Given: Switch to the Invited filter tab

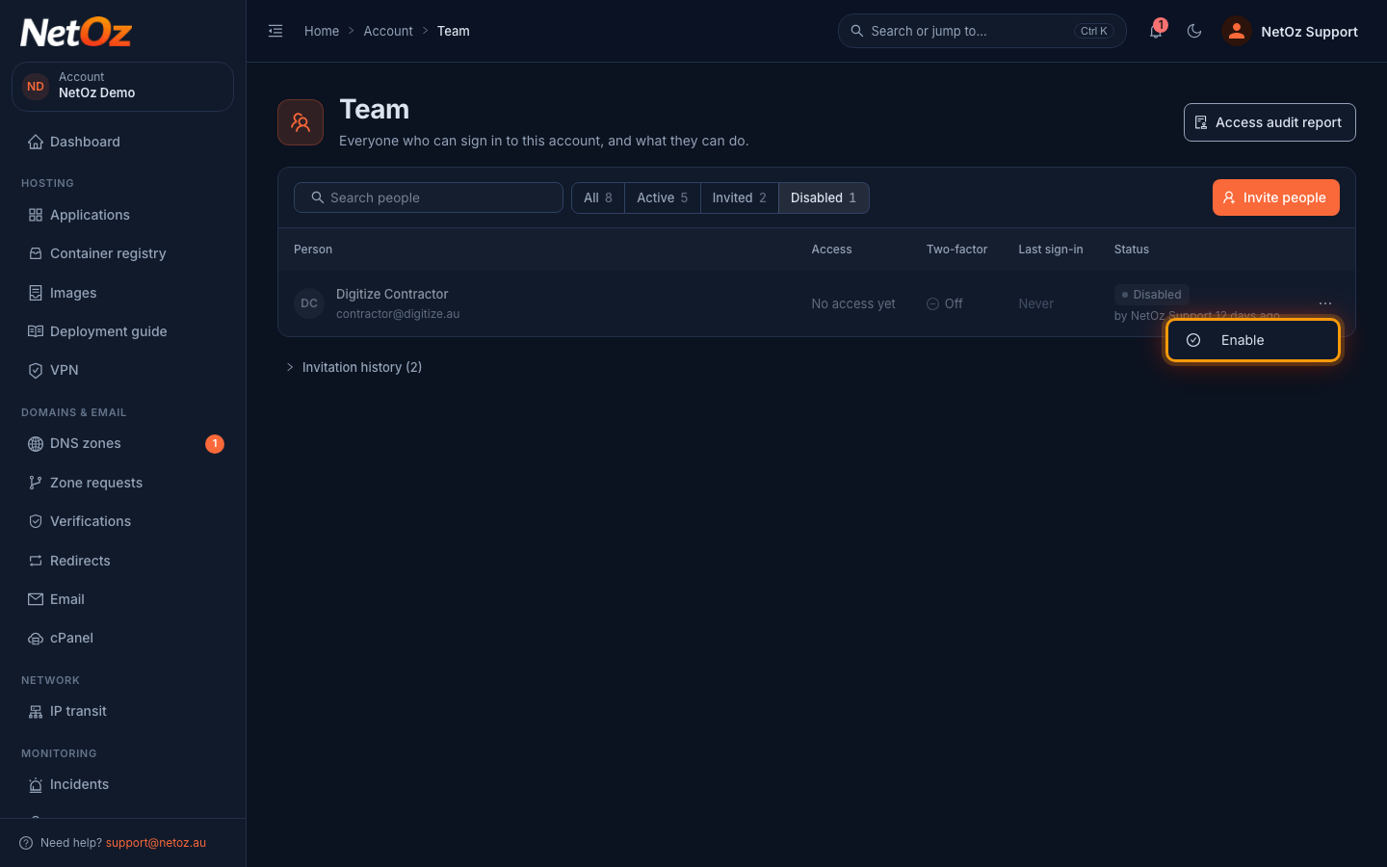Looking at the screenshot, I should 740,197.
